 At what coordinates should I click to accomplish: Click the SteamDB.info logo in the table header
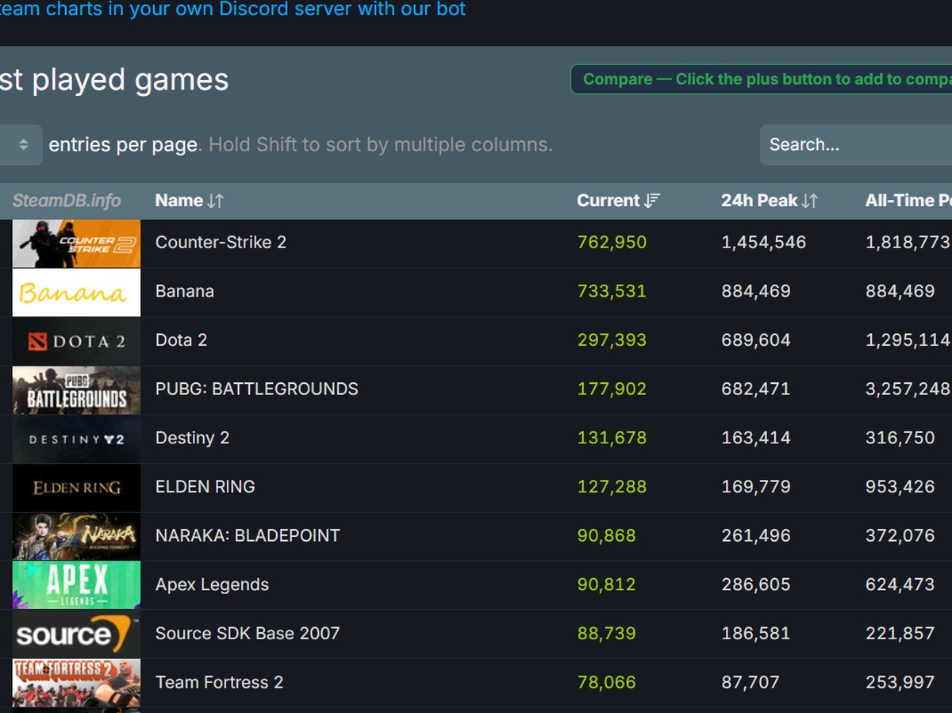[67, 200]
